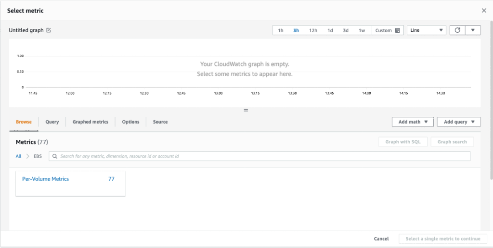Switch to the Query tab
Viewport: 493px width, 248px height.
(52, 122)
